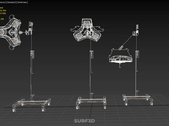The width and height of the screenshot is (169, 126).
Task: Click the yellow statistic ending 26.490
Action: (x=3, y=10)
